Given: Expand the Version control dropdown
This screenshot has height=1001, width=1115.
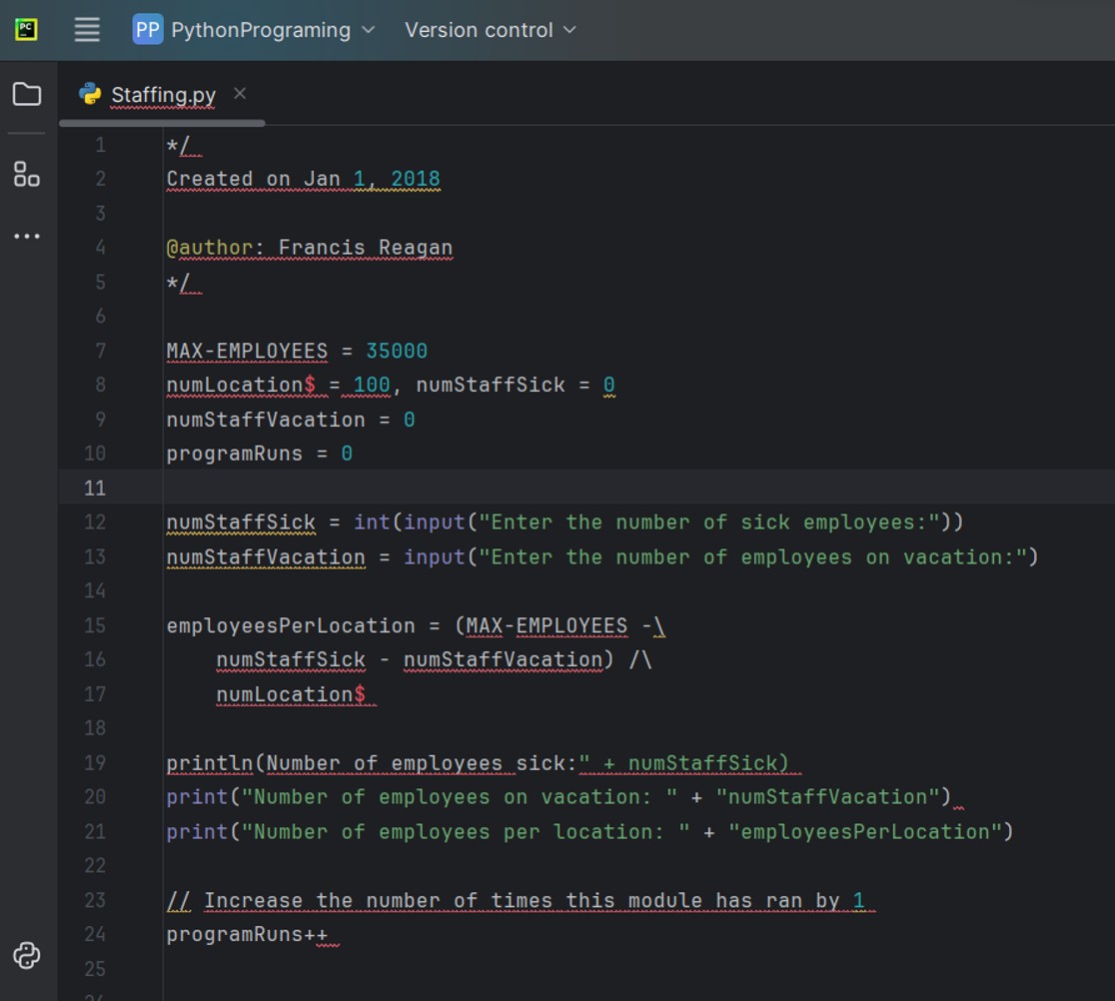Looking at the screenshot, I should [x=490, y=30].
